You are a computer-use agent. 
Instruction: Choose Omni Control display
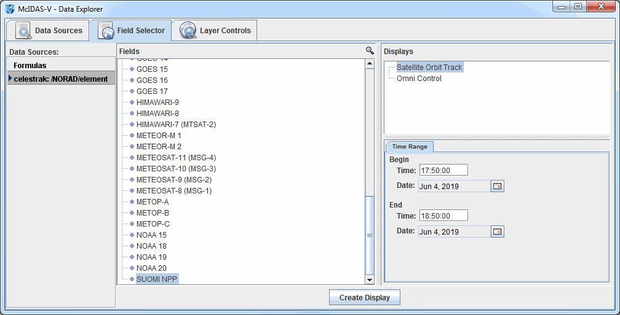point(419,79)
